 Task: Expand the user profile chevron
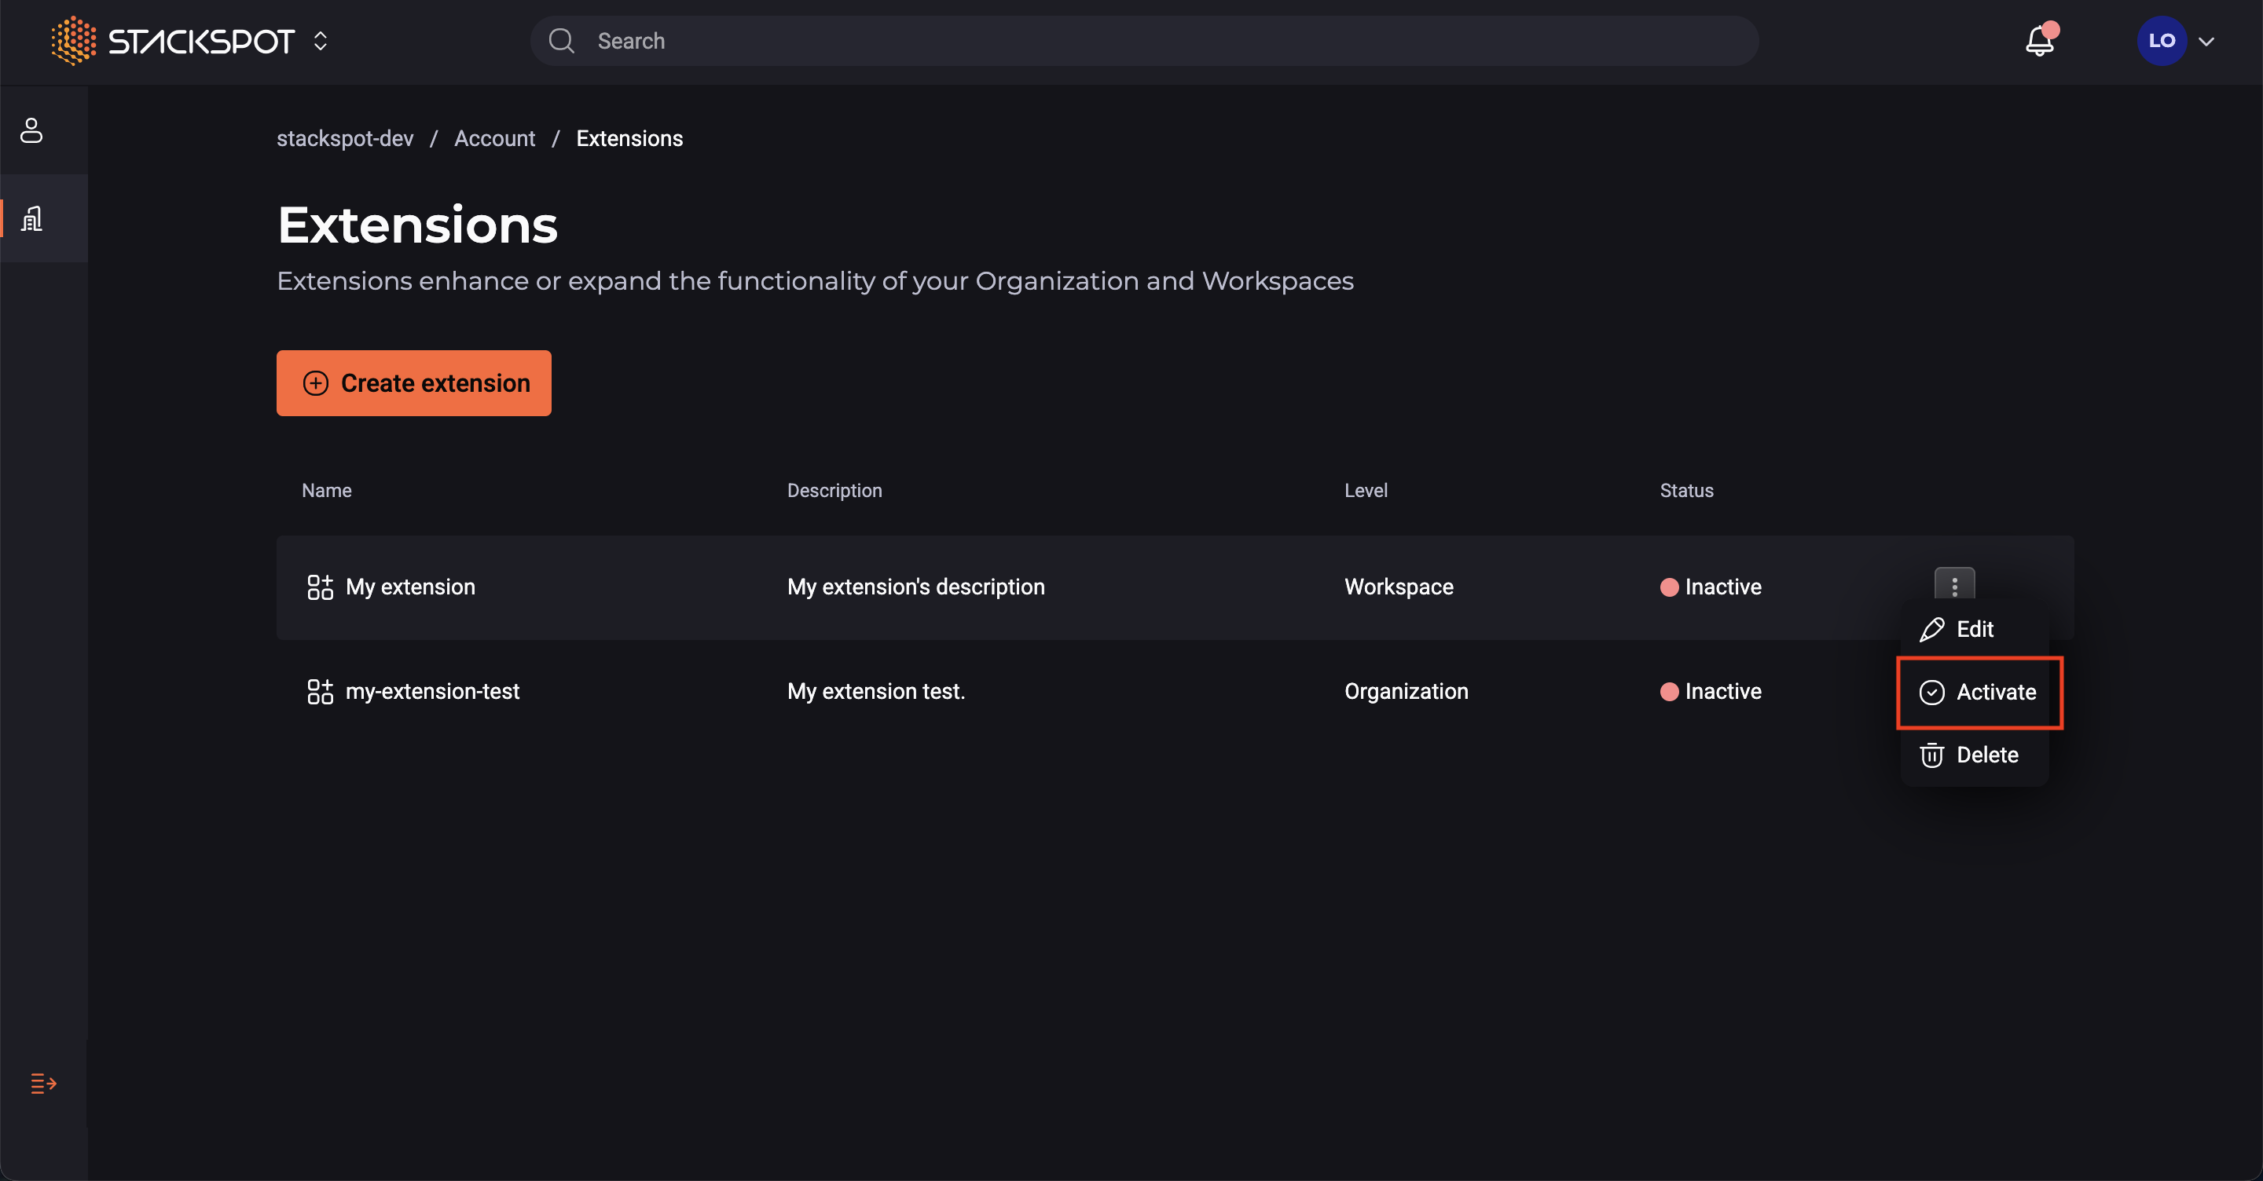point(2206,42)
